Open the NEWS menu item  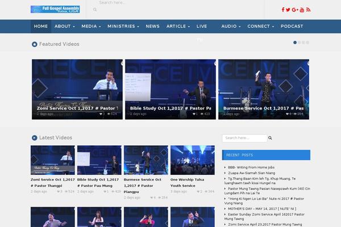152,26
